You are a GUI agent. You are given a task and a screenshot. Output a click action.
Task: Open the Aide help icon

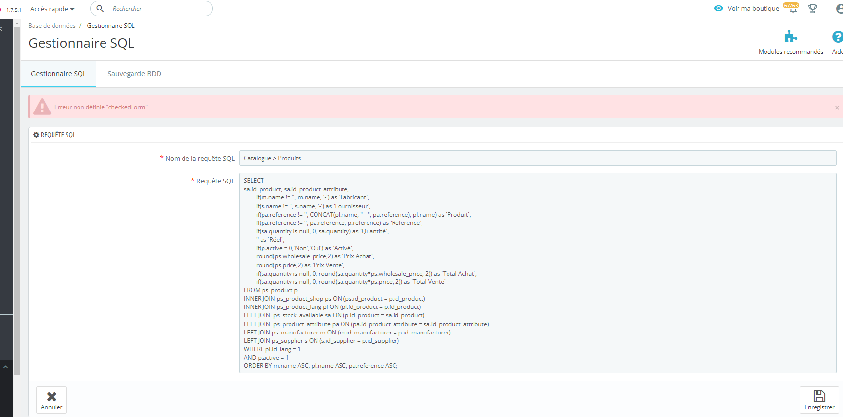pos(837,37)
